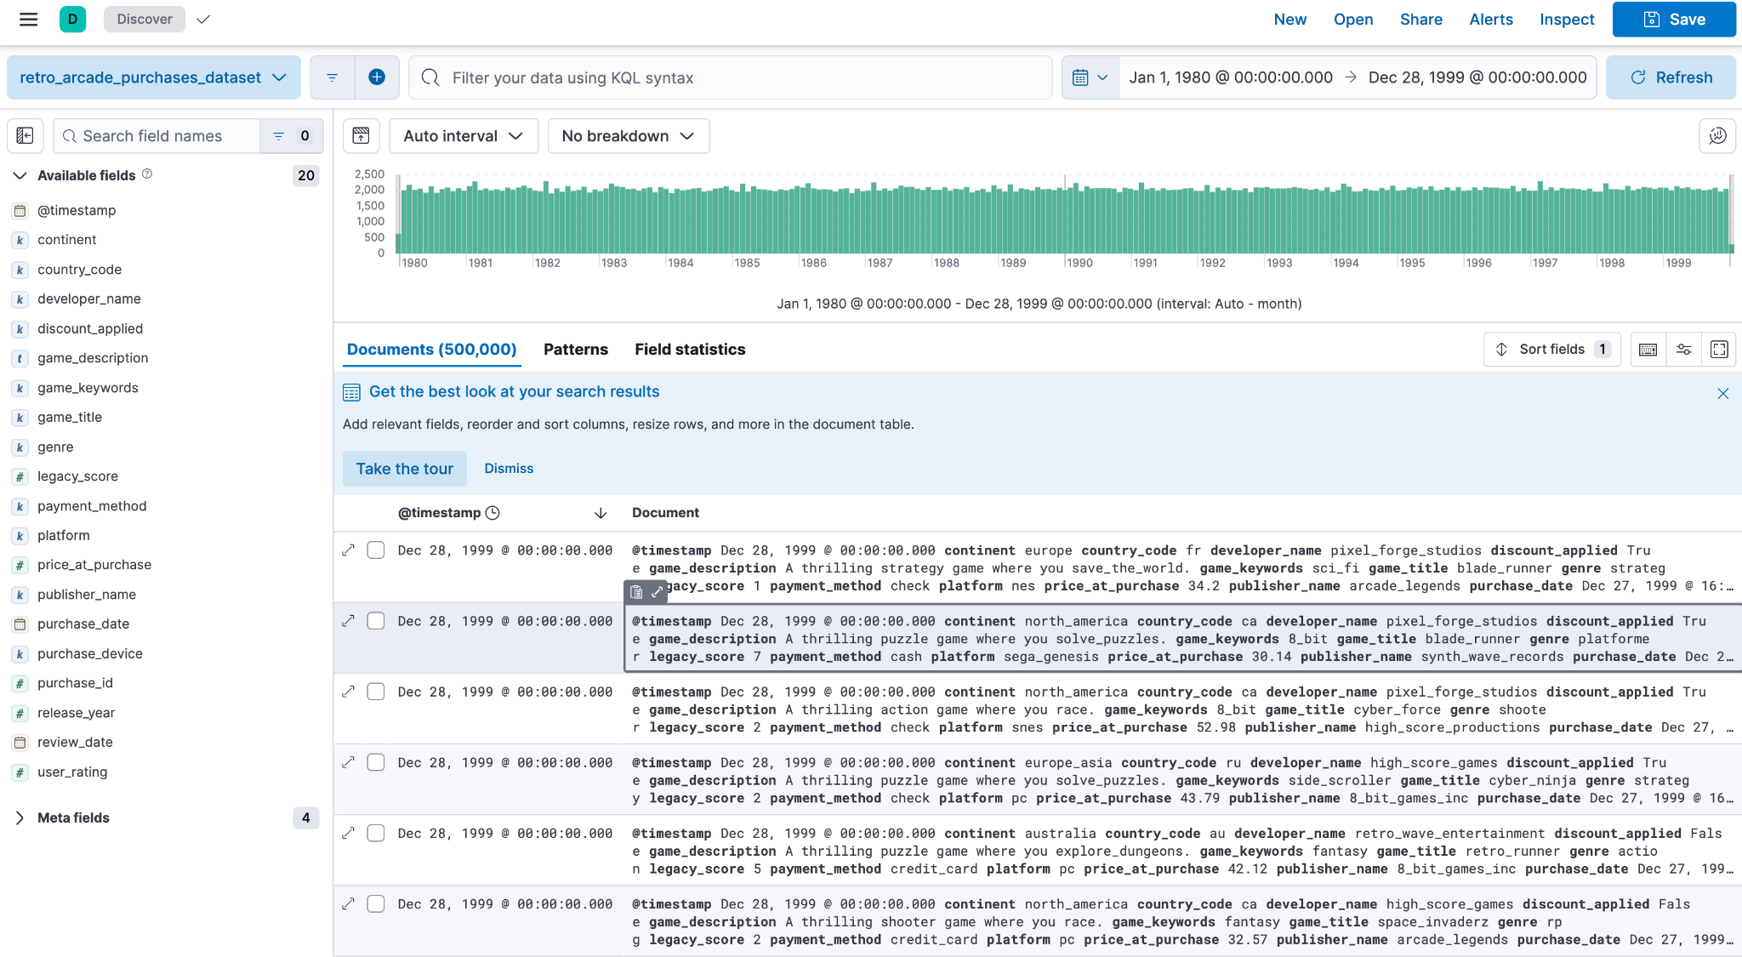Viewport: 1742px width, 957px height.
Task: Dismiss the search results tip
Action: [x=509, y=469]
